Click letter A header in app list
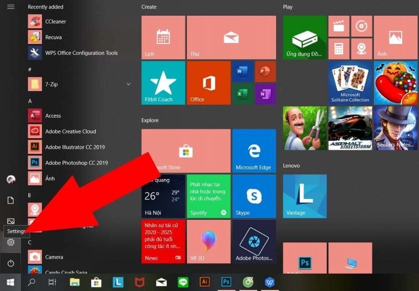This screenshot has width=419, height=291. [30, 100]
